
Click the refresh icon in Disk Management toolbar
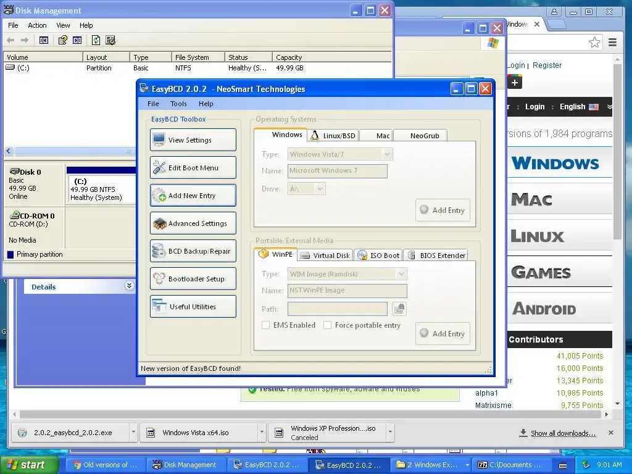96,40
